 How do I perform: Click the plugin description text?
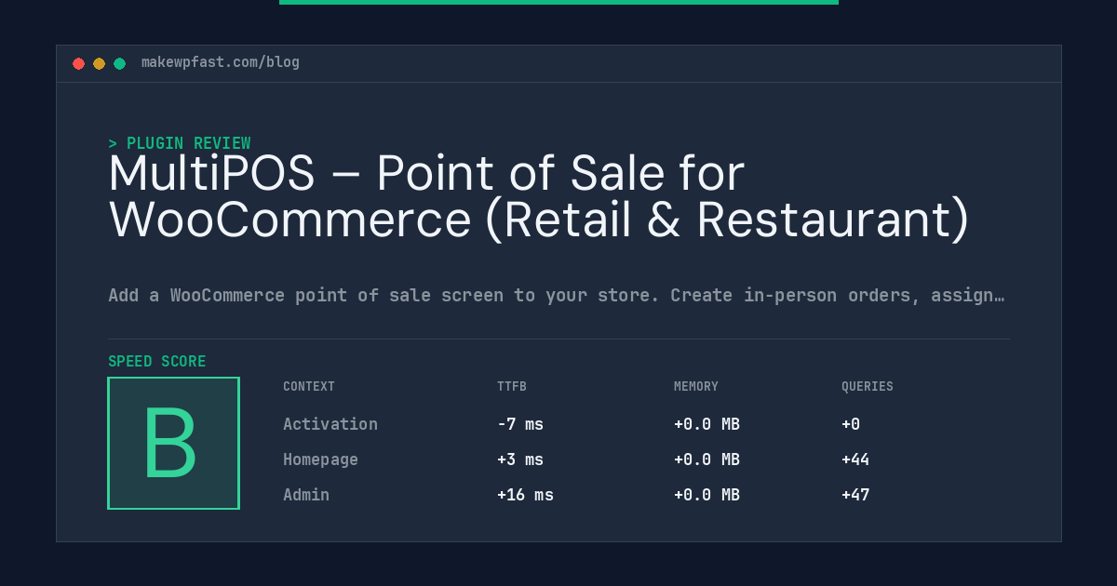click(x=556, y=296)
